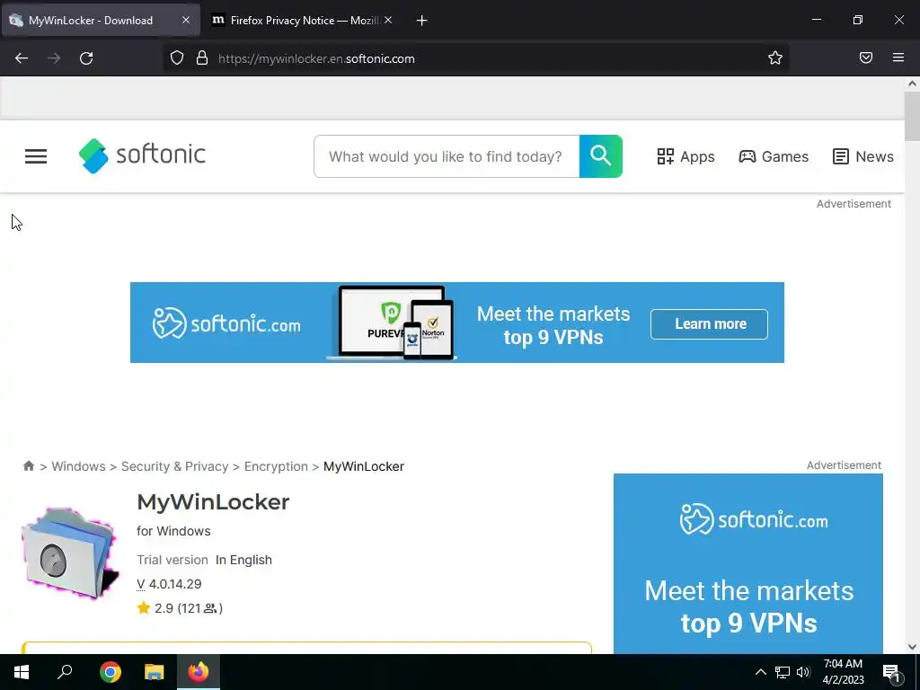Click Firefox taskbar icon

click(x=199, y=672)
